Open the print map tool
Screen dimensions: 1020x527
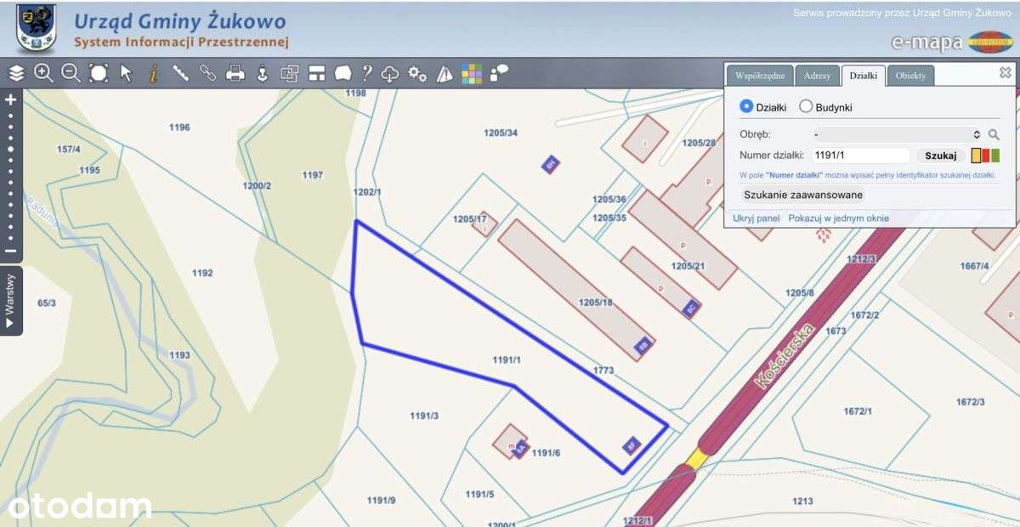[x=235, y=73]
